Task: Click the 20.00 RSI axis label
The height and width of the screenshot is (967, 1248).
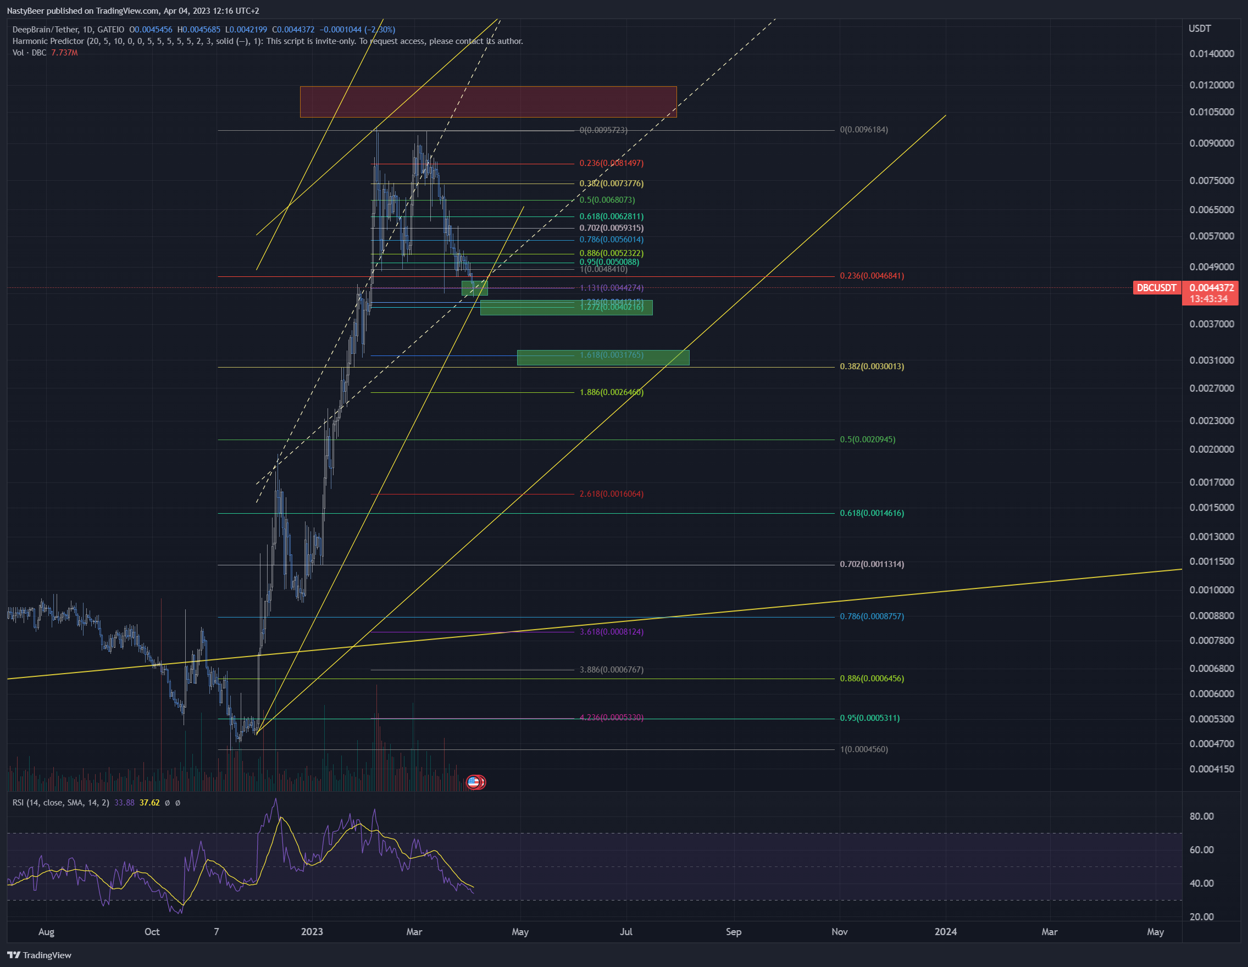Action: point(1201,917)
